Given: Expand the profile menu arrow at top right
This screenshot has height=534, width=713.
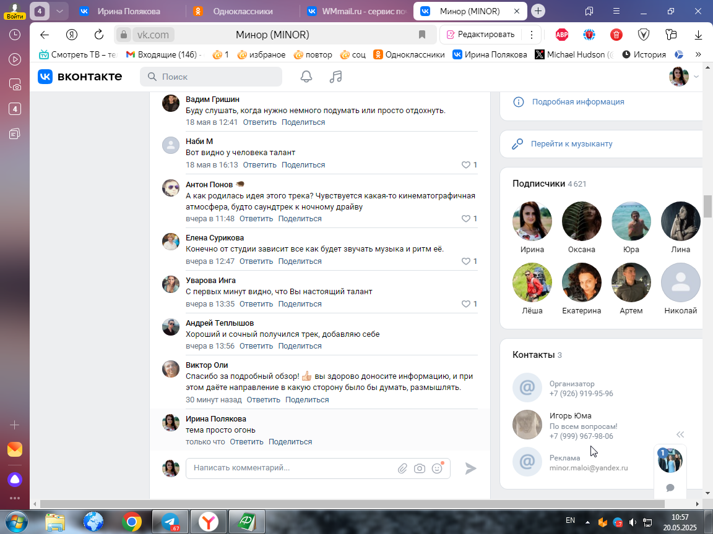Looking at the screenshot, I should click(x=696, y=77).
